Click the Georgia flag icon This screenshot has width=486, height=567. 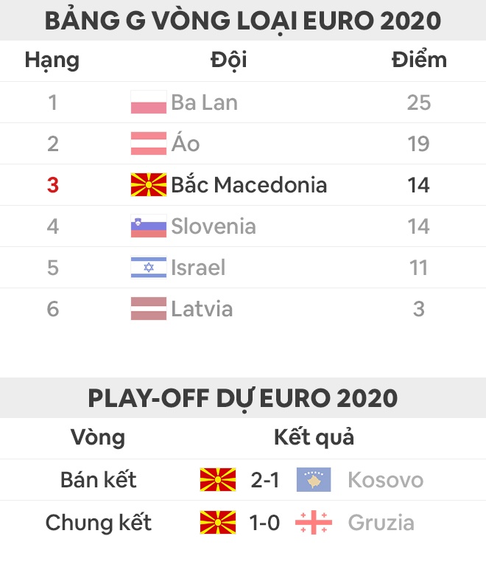314,523
